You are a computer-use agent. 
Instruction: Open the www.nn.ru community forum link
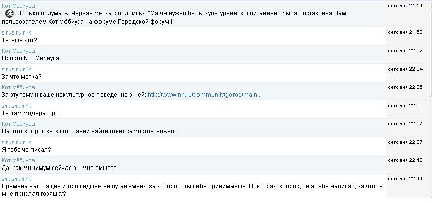205,95
